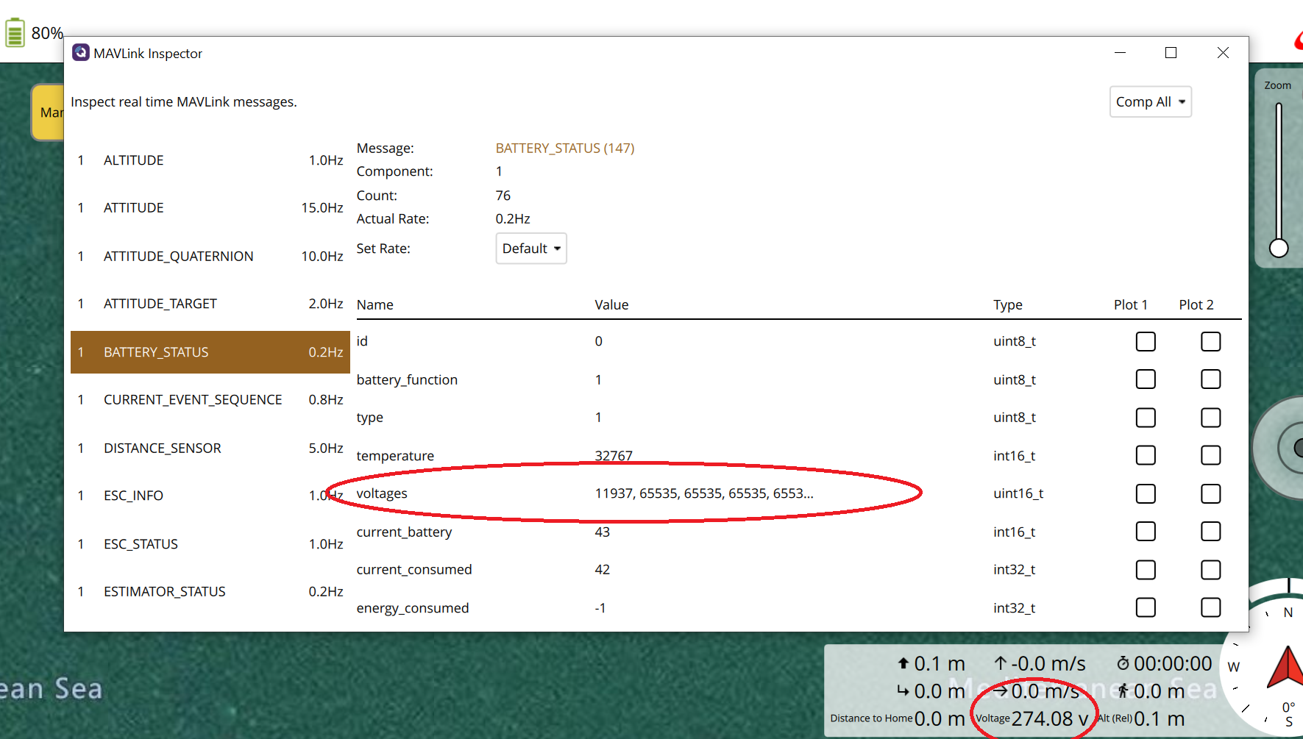
Task: Select the ATTITUDE_QUATERNION message
Action: 210,256
